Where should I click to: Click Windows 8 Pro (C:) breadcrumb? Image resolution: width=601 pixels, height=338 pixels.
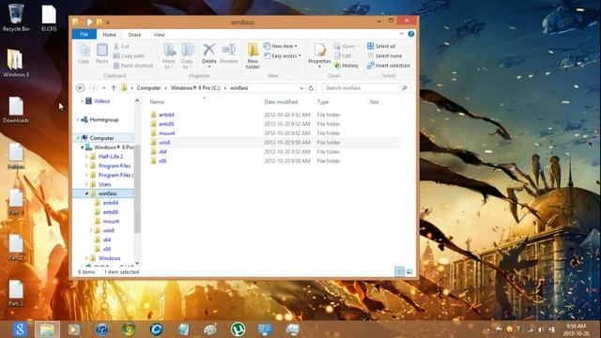tap(195, 87)
